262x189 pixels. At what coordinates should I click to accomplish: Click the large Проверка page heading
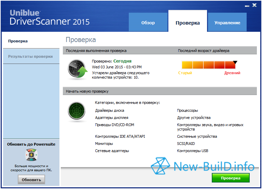[x=81, y=40]
